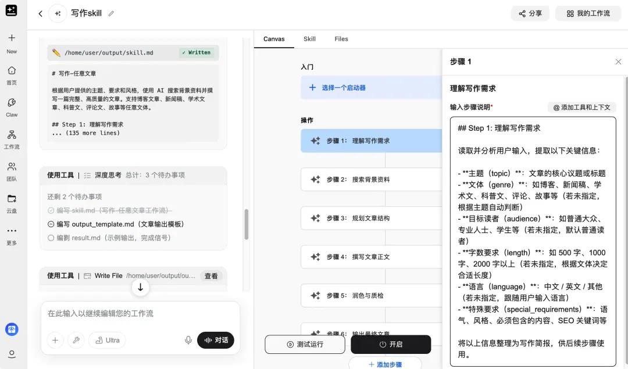Click the sparkle icon on 步骤 2
628x369 pixels.
click(x=315, y=180)
